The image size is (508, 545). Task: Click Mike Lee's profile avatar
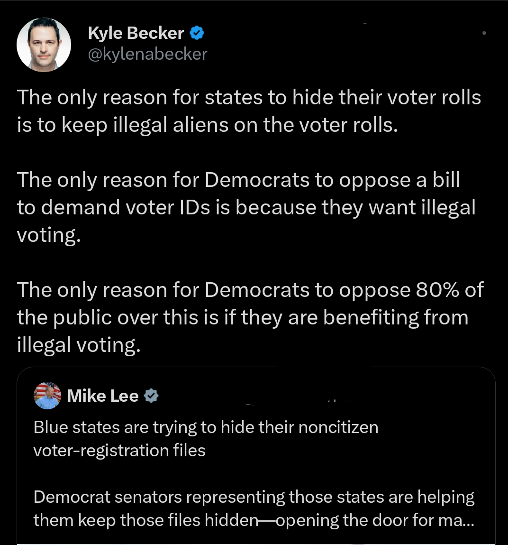tap(46, 395)
